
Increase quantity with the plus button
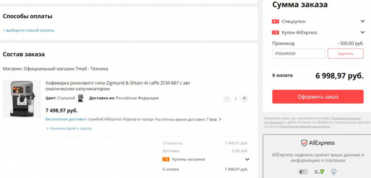tap(244, 98)
